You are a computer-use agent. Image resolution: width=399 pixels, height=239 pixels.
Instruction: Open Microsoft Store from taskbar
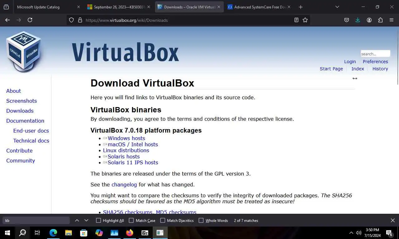point(84,232)
